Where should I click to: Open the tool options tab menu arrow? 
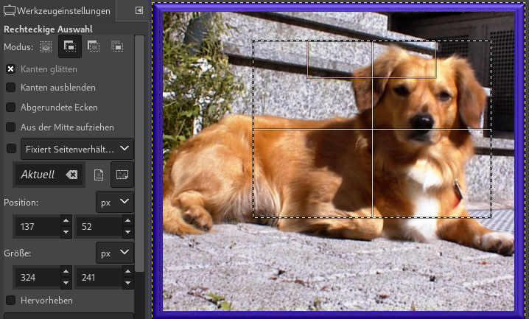[139, 10]
